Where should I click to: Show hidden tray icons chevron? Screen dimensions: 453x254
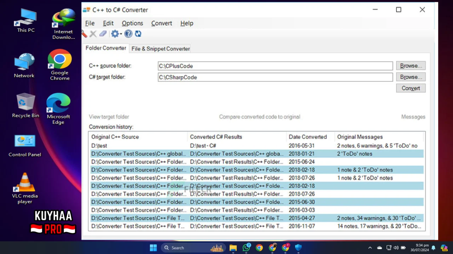point(370,248)
